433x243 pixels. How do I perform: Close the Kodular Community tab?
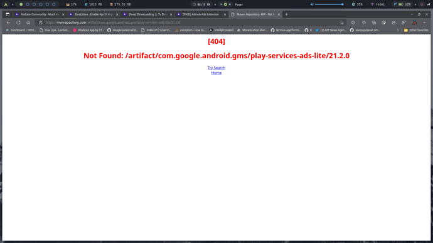63,14
